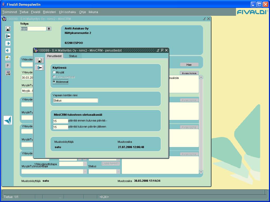Open the Ikkuna menu

[x=93, y=12]
